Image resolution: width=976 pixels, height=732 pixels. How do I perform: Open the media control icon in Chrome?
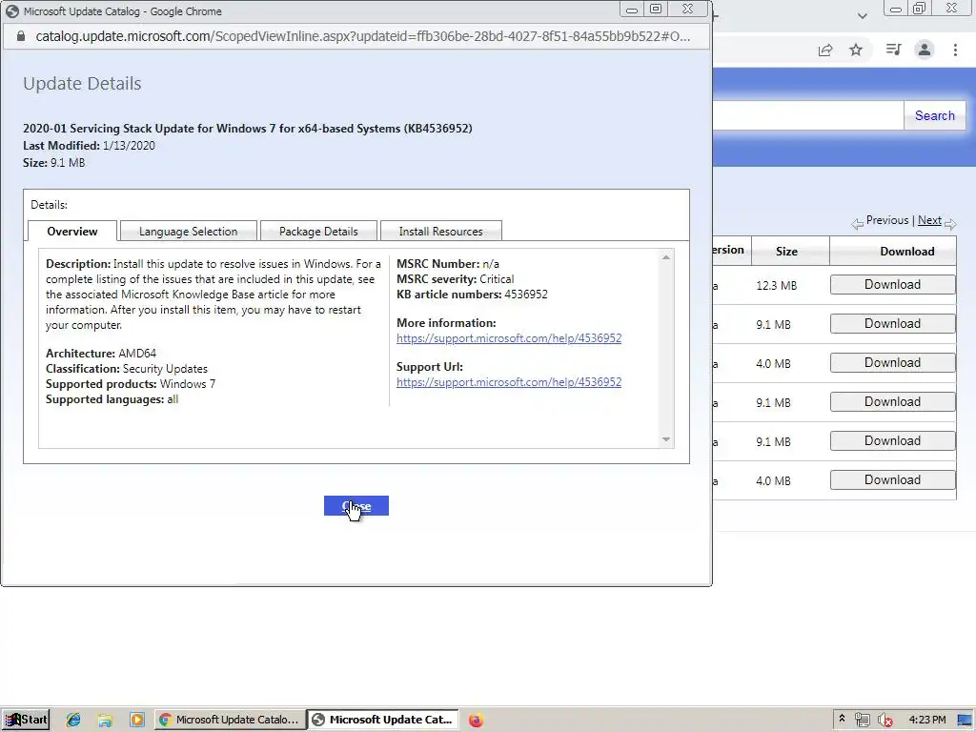tap(893, 50)
